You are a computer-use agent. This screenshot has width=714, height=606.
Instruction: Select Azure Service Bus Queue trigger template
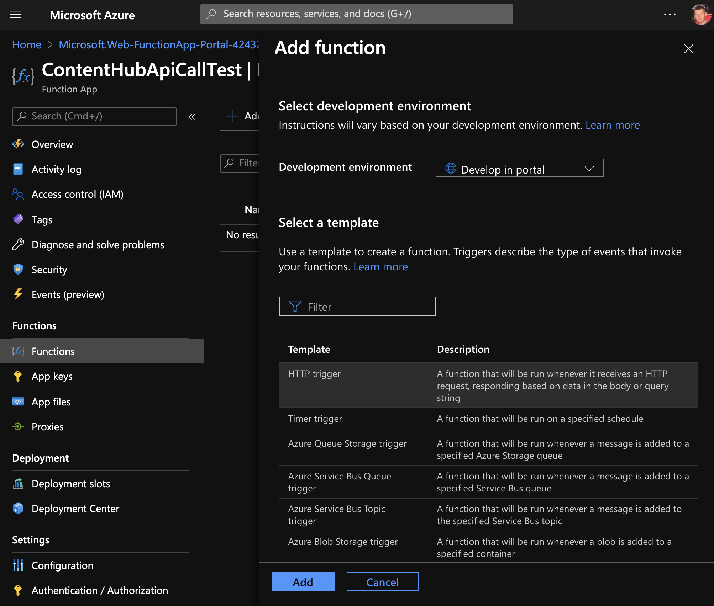pyautogui.click(x=488, y=482)
